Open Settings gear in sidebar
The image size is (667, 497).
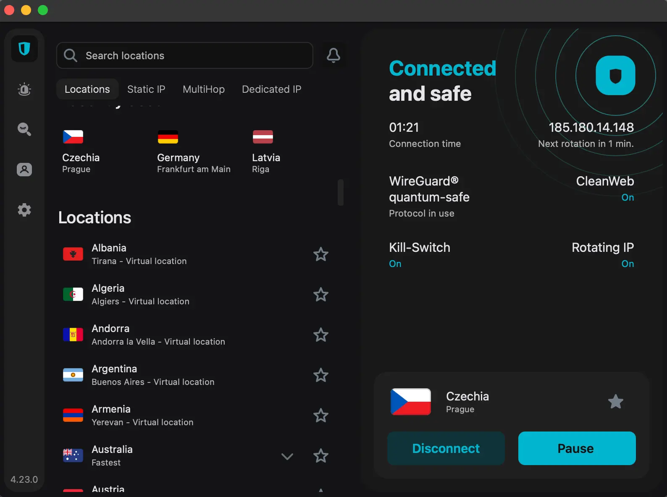click(24, 210)
